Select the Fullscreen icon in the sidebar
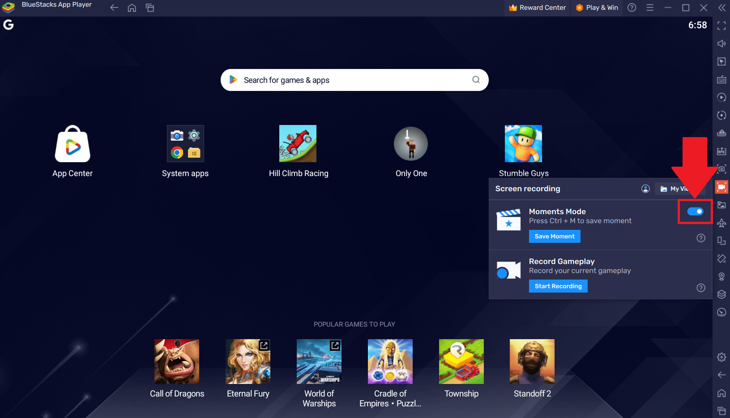 point(721,26)
